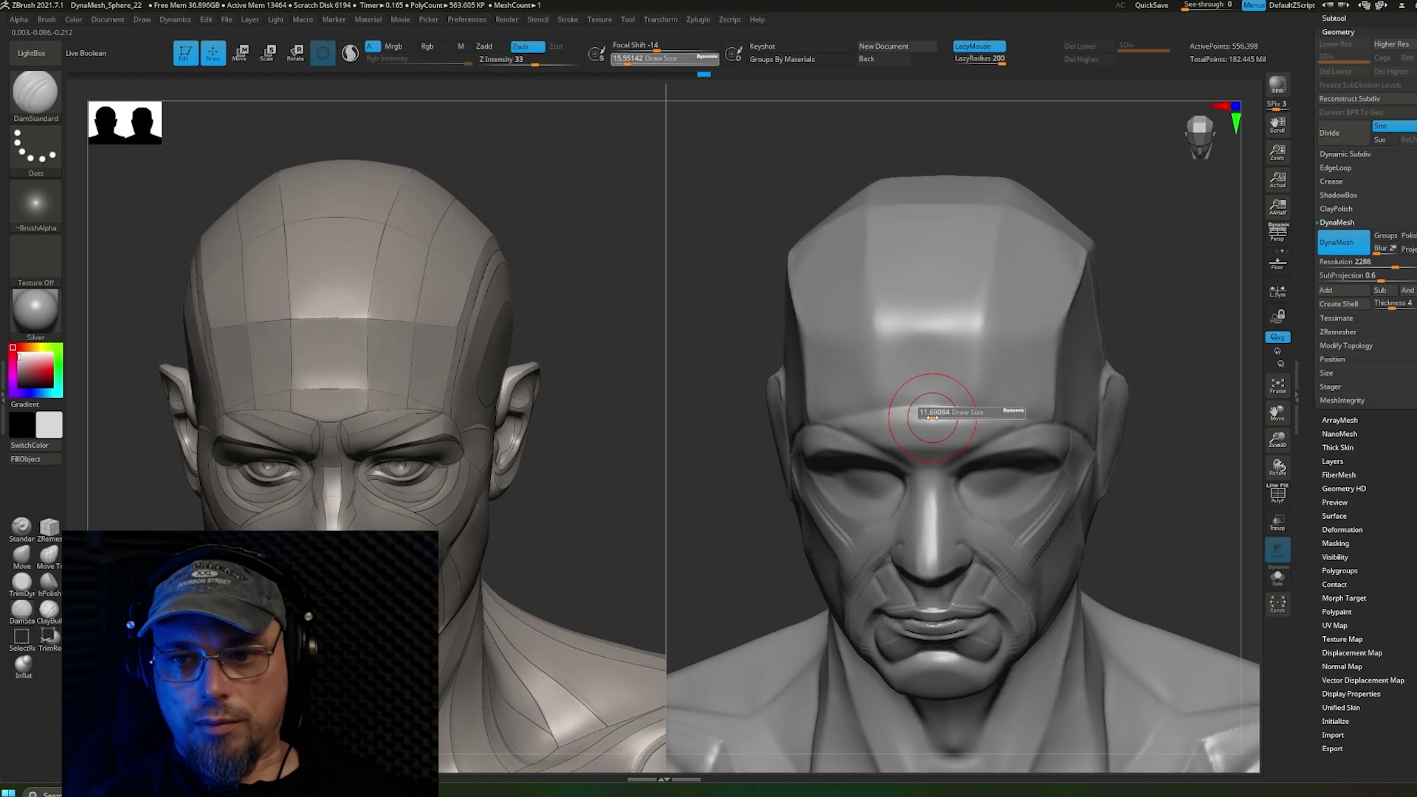Click the ZRemesher geometry button
The height and width of the screenshot is (797, 1417).
point(1338,332)
